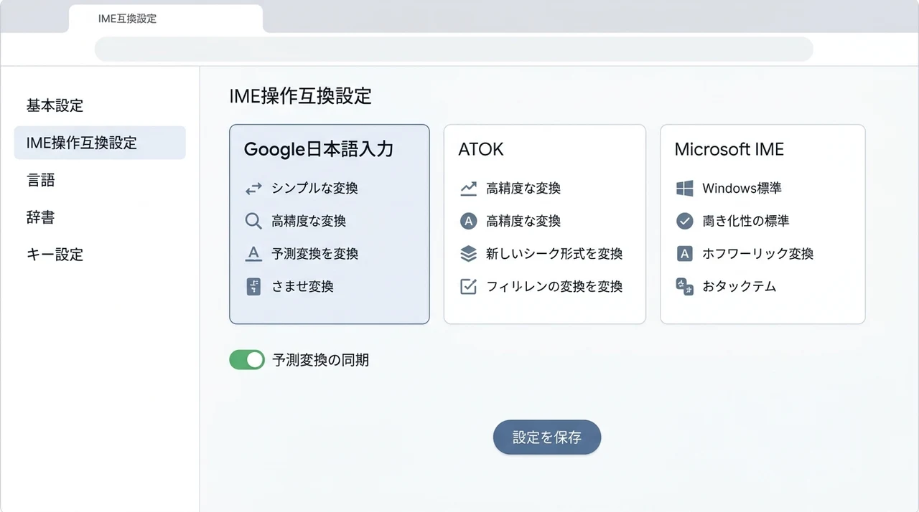The image size is (919, 512).
Task: Click the IME操作互換設定 page title
Action: pos(300,96)
